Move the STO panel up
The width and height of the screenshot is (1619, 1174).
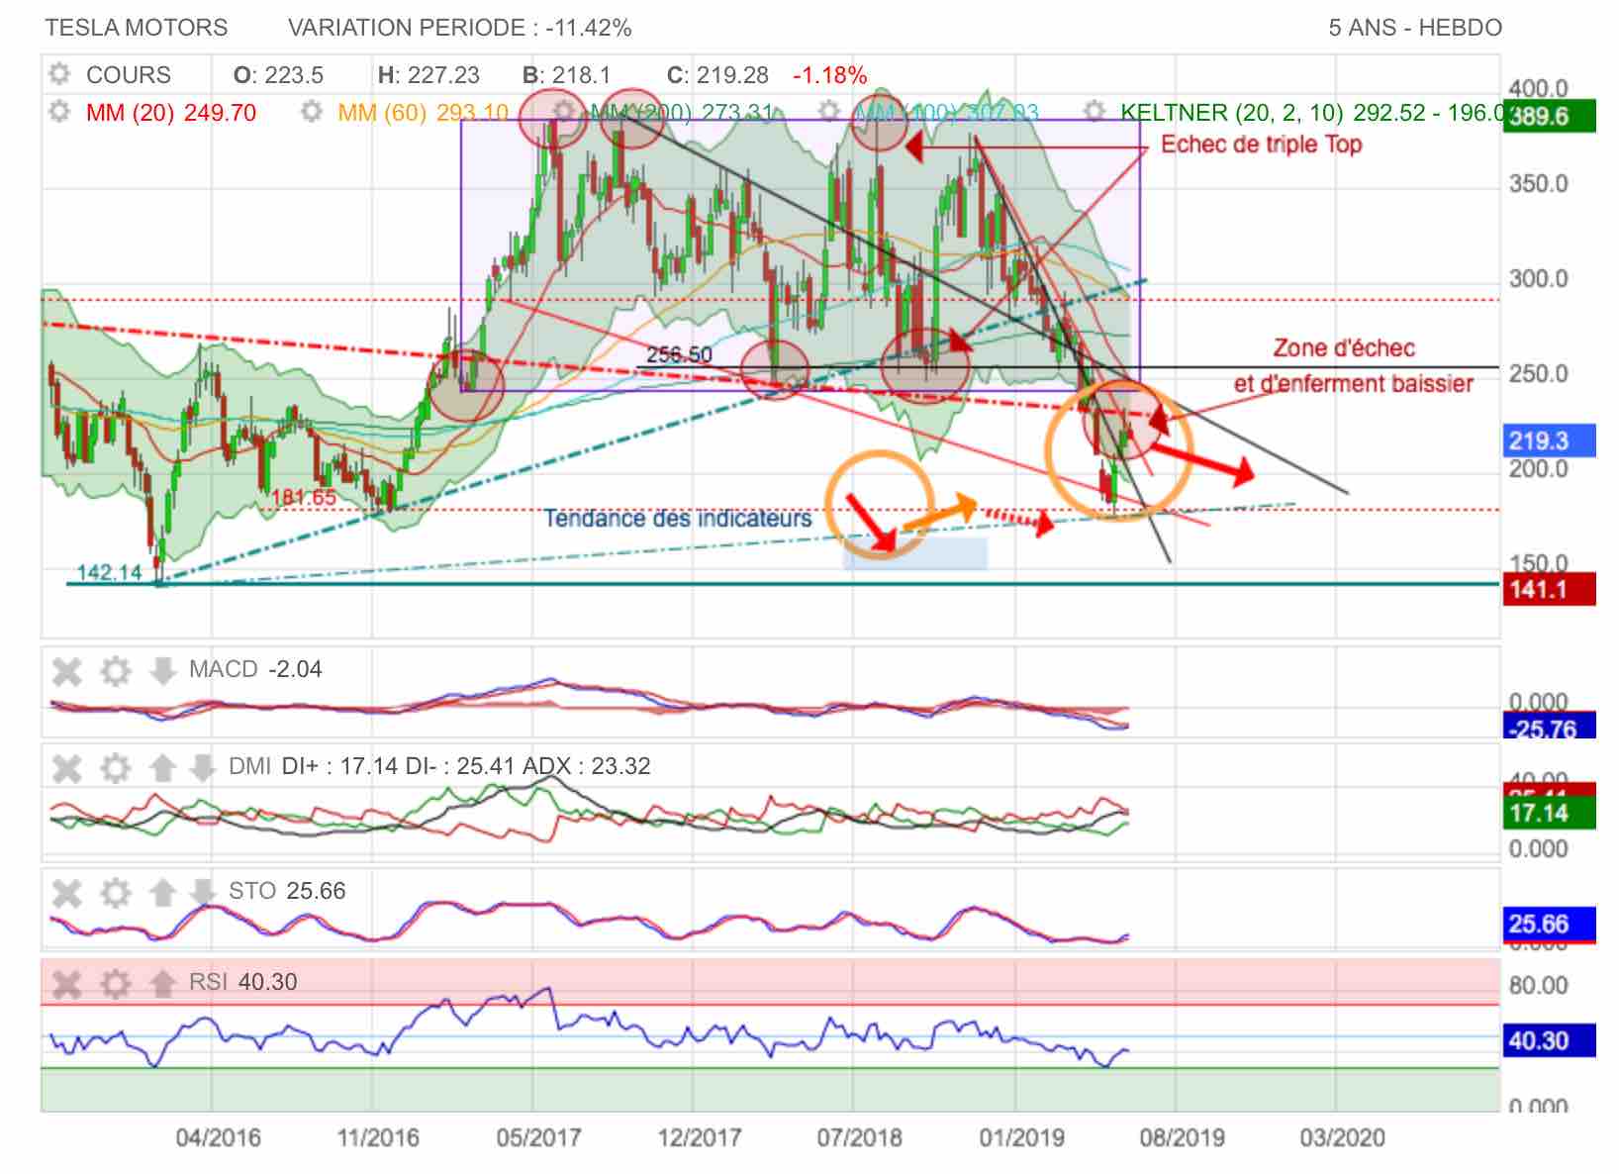click(162, 894)
